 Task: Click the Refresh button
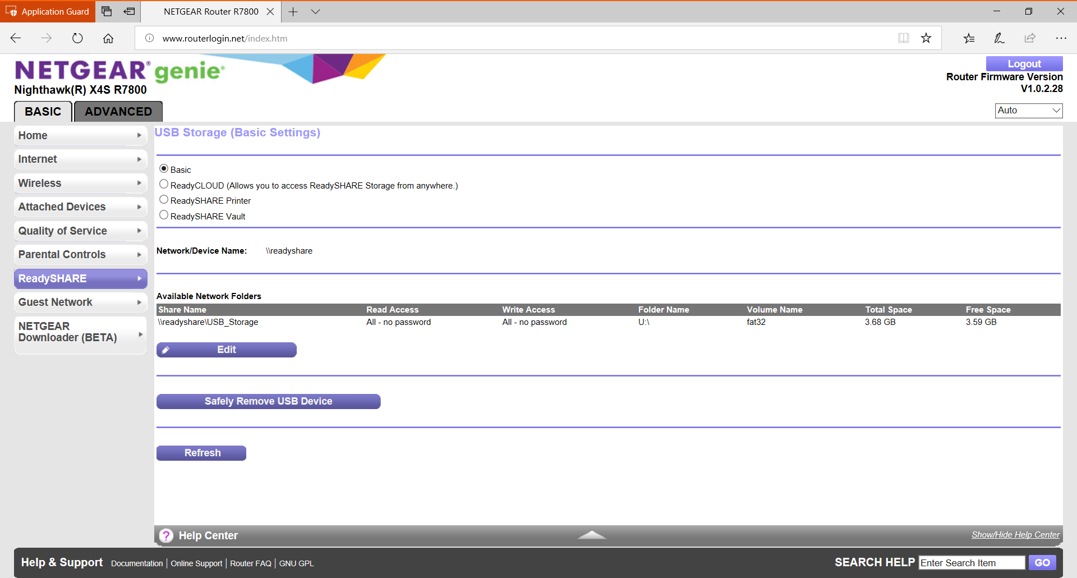[x=201, y=453]
